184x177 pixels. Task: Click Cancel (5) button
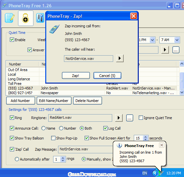[x=107, y=76]
